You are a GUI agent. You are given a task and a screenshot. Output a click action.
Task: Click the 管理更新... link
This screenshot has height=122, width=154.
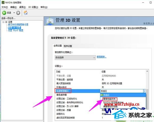(101, 57)
